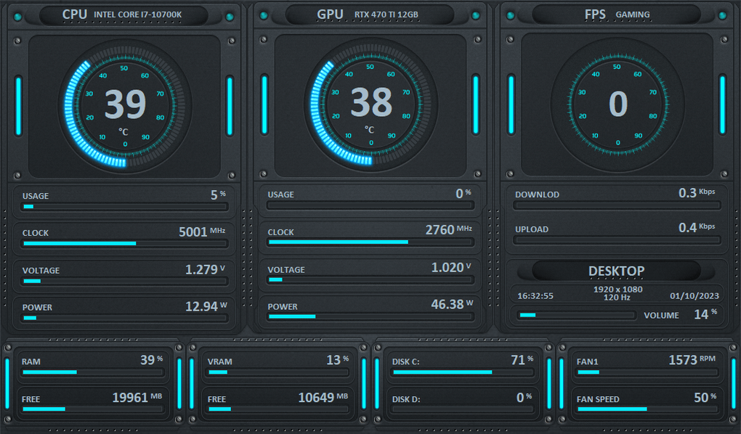Click the LED indicator left of FPS title

(x=511, y=16)
